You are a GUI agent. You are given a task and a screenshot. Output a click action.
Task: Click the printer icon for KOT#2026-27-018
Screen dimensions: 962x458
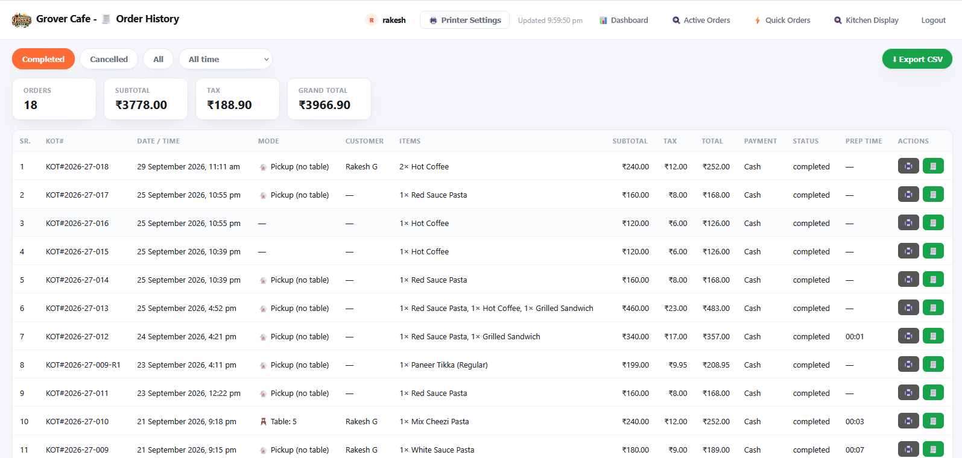[908, 166]
